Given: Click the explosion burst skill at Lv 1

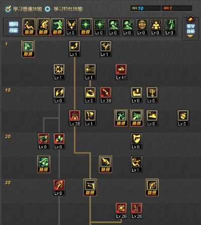Looking at the screenshot, I should click(59, 72).
